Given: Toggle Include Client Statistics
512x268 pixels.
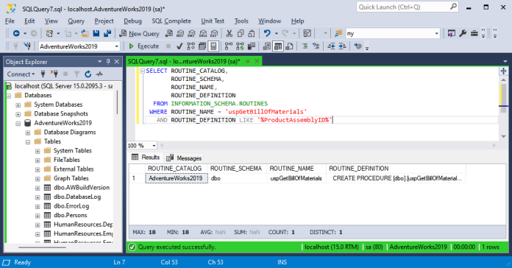Looking at the screenshot, I should coord(251,46).
